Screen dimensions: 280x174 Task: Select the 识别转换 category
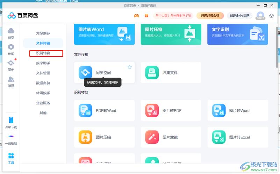(x=43, y=53)
